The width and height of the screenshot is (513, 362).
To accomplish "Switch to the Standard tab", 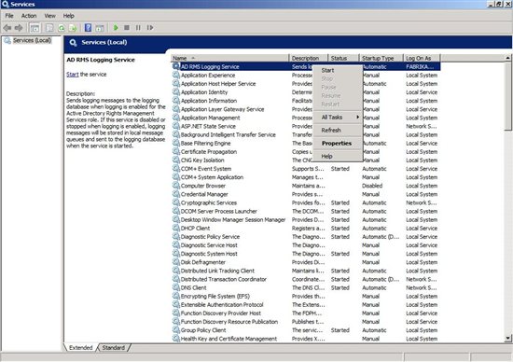I will point(114,348).
